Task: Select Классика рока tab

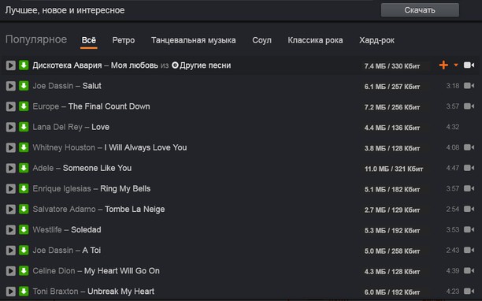Action: pyautogui.click(x=315, y=40)
